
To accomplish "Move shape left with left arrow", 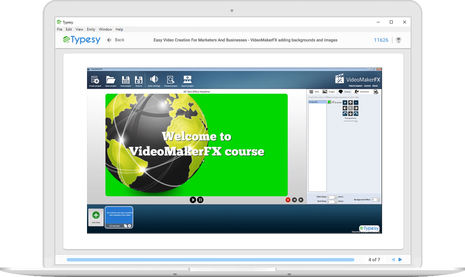I will (x=345, y=108).
